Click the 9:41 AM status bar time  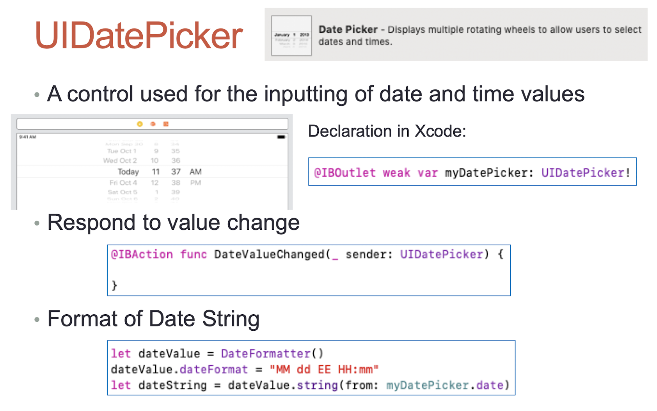click(x=27, y=137)
